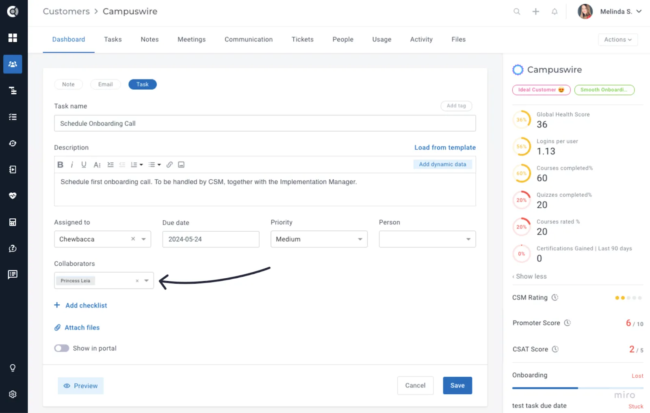The image size is (650, 413).
Task: Open the notifications bell icon
Action: 555,11
